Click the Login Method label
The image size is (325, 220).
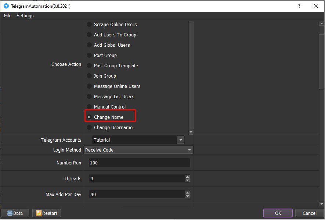click(x=67, y=150)
